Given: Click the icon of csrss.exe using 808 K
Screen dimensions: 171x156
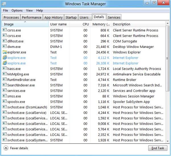Looking at the screenshot, I should coord(5,30).
